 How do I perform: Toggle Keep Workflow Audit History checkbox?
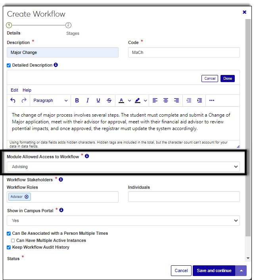point(9,247)
